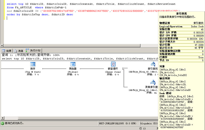Click the Index Seek operator icon
This screenshot has width=205, height=130.
pyautogui.click(x=153, y=64)
